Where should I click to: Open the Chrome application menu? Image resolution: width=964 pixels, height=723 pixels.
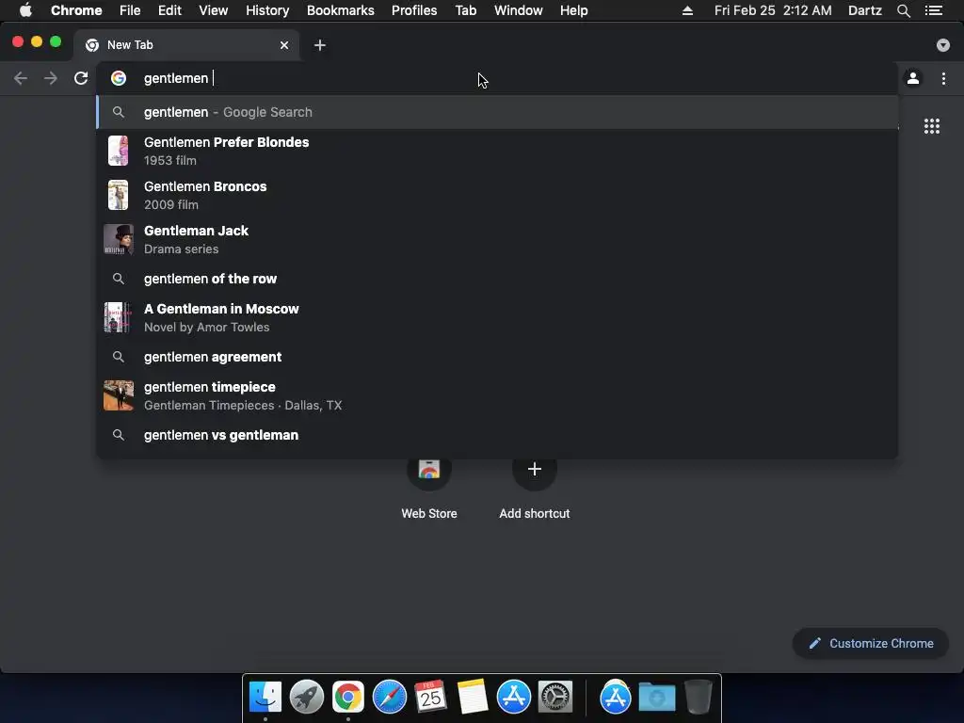click(76, 10)
